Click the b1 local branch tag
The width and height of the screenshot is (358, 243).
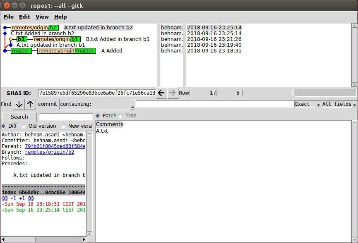tap(22, 39)
